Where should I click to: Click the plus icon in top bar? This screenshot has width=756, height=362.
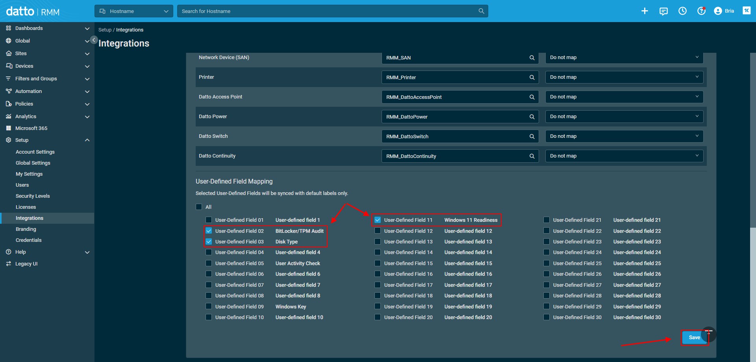point(645,11)
